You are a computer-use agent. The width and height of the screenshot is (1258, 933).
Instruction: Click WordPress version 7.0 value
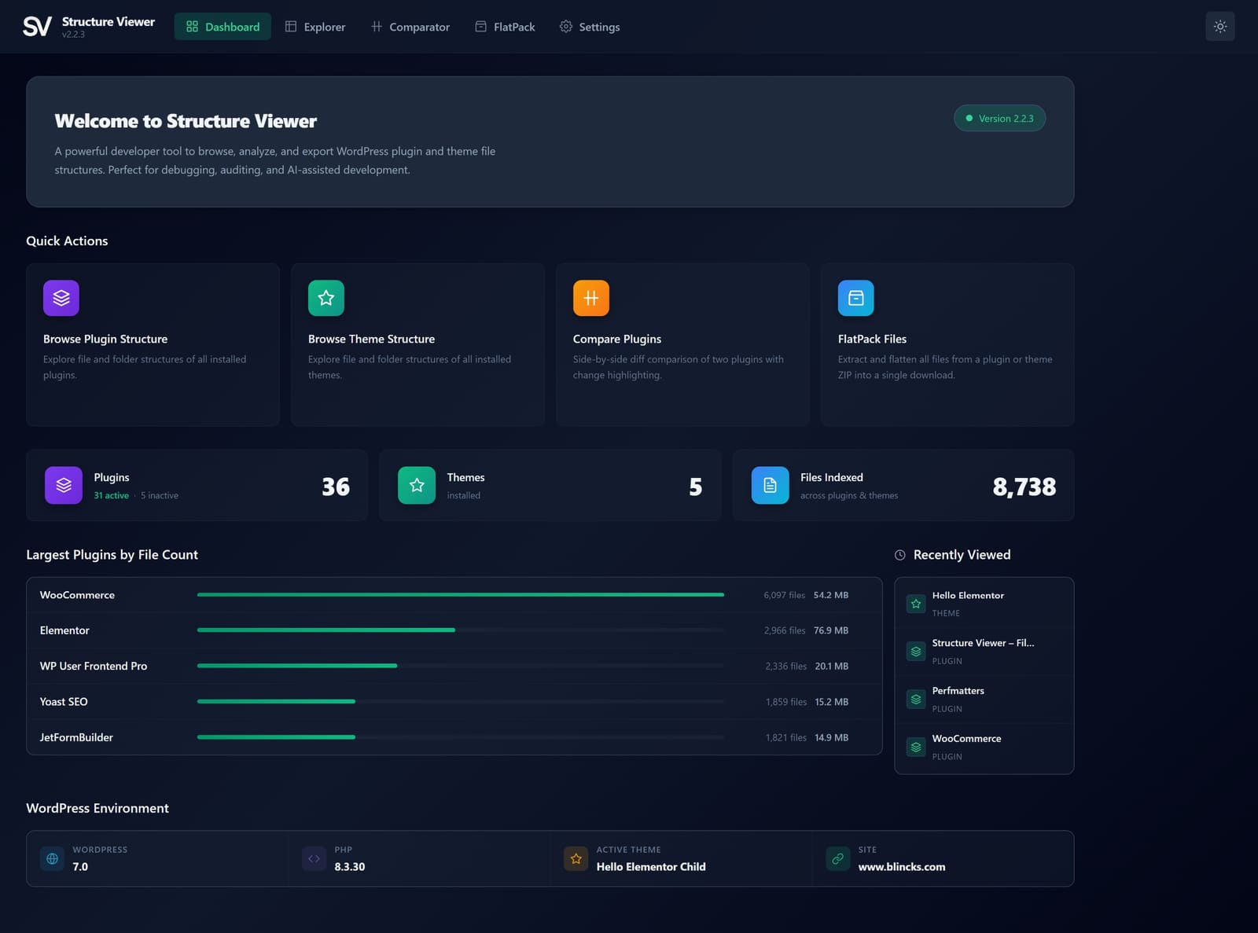click(x=80, y=867)
